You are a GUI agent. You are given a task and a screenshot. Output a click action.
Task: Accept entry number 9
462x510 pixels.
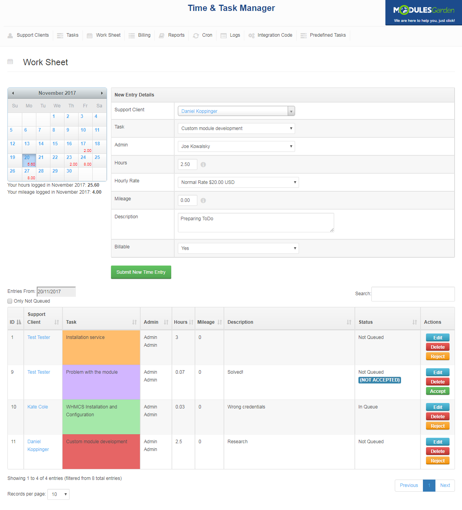(437, 391)
